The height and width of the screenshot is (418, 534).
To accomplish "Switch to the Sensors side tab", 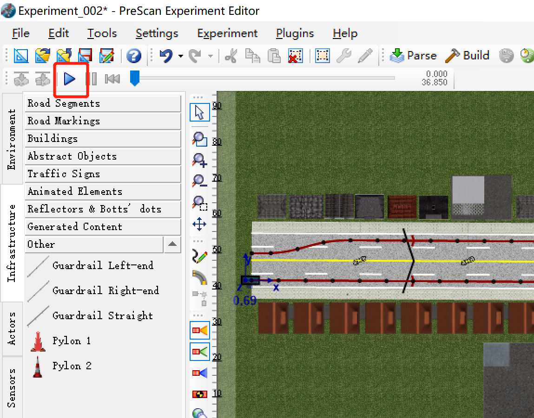I will coord(12,387).
